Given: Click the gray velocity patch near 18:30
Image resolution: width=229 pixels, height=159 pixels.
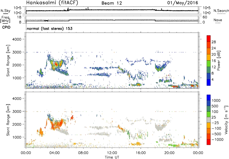Looking at the screenshot, I should click(x=160, y=127).
